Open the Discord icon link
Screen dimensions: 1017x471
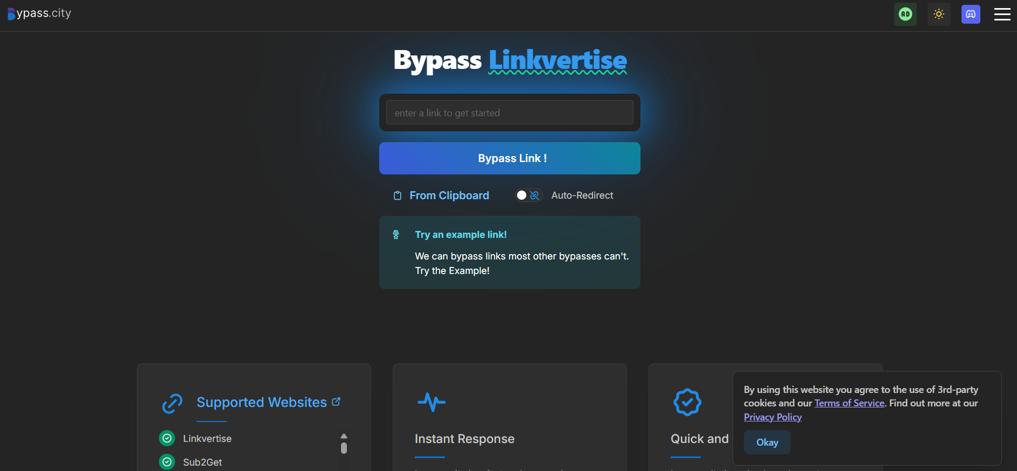pyautogui.click(x=971, y=15)
